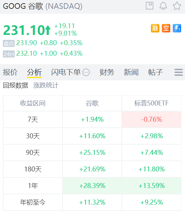Click the current price 231.10
This screenshot has width=185, height=212.
pyautogui.click(x=24, y=30)
